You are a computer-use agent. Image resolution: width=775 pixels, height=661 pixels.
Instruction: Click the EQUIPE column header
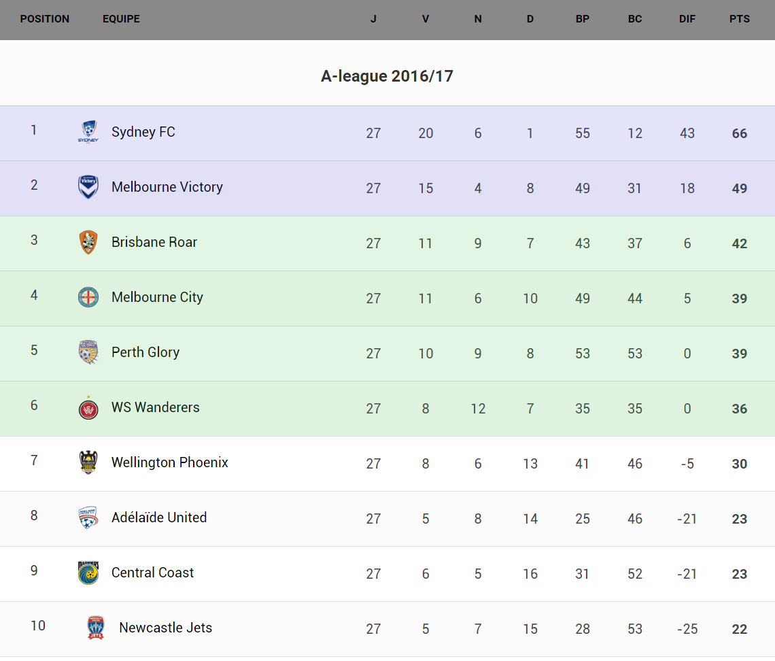point(121,19)
